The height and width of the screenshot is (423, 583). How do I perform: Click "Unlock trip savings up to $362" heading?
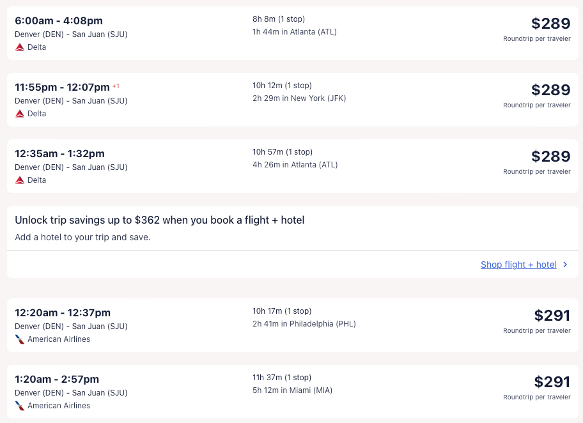click(160, 220)
